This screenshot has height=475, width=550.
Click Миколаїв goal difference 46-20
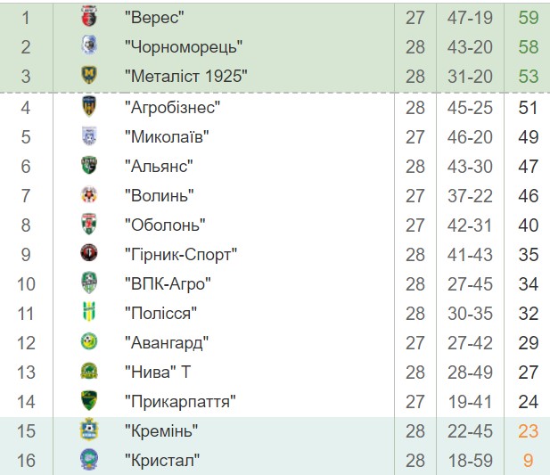click(470, 136)
